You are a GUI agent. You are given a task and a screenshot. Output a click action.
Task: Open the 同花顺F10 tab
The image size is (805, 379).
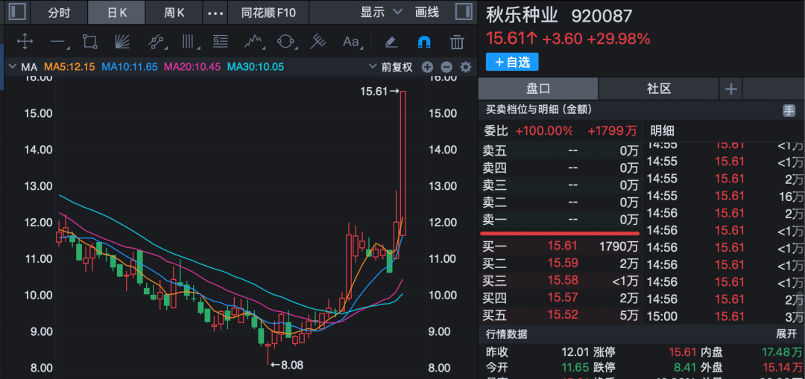pos(268,13)
